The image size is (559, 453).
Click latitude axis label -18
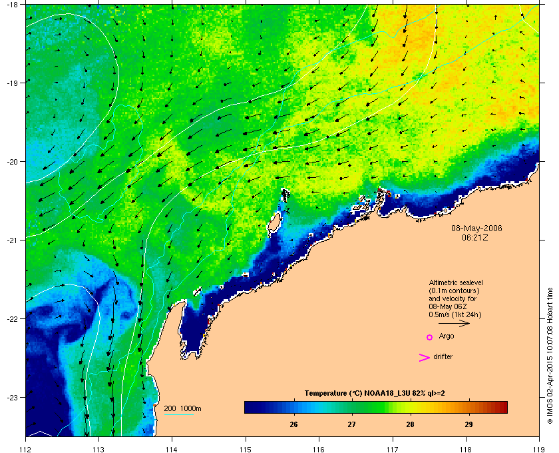[12, 5]
